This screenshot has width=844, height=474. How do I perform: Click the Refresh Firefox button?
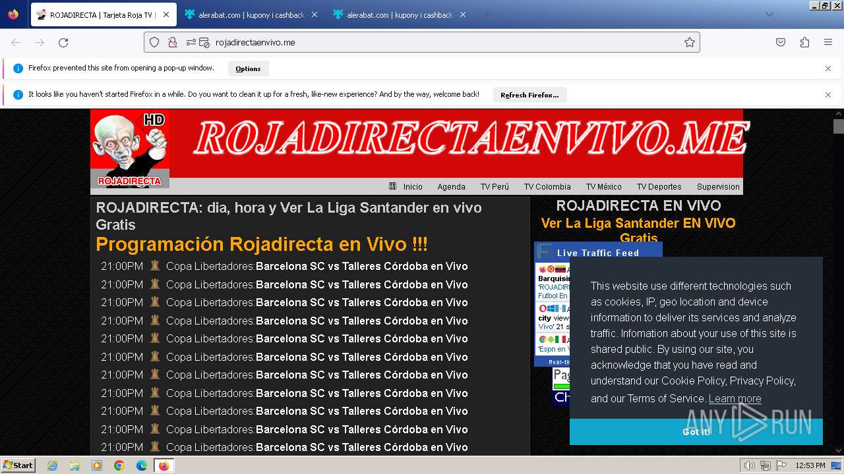click(x=529, y=95)
